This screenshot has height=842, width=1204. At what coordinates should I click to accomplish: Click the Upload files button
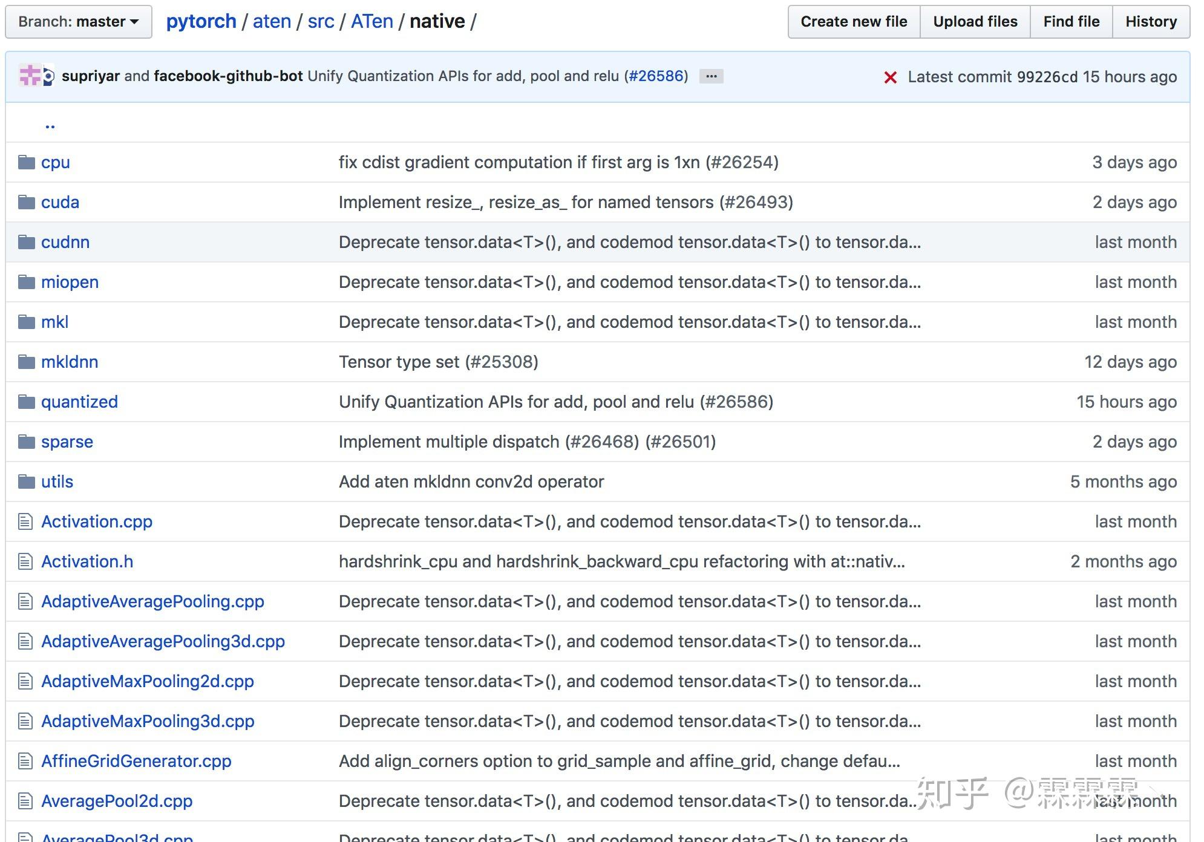975,22
